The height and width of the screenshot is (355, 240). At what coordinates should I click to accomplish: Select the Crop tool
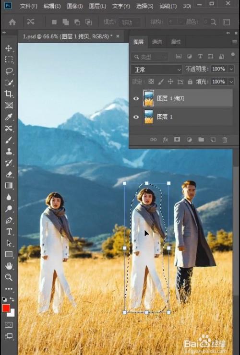pyautogui.click(x=9, y=94)
